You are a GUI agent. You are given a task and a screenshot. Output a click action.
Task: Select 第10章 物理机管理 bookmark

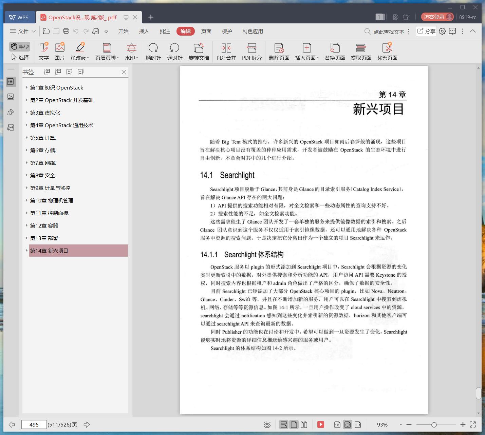click(x=52, y=200)
